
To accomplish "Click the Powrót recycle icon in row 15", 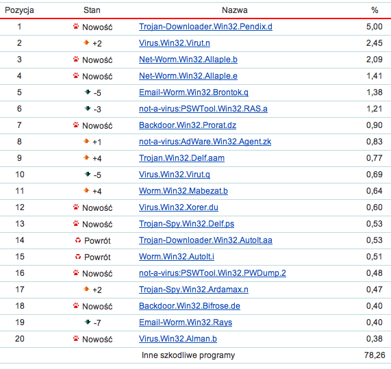I will pyautogui.click(x=78, y=257).
